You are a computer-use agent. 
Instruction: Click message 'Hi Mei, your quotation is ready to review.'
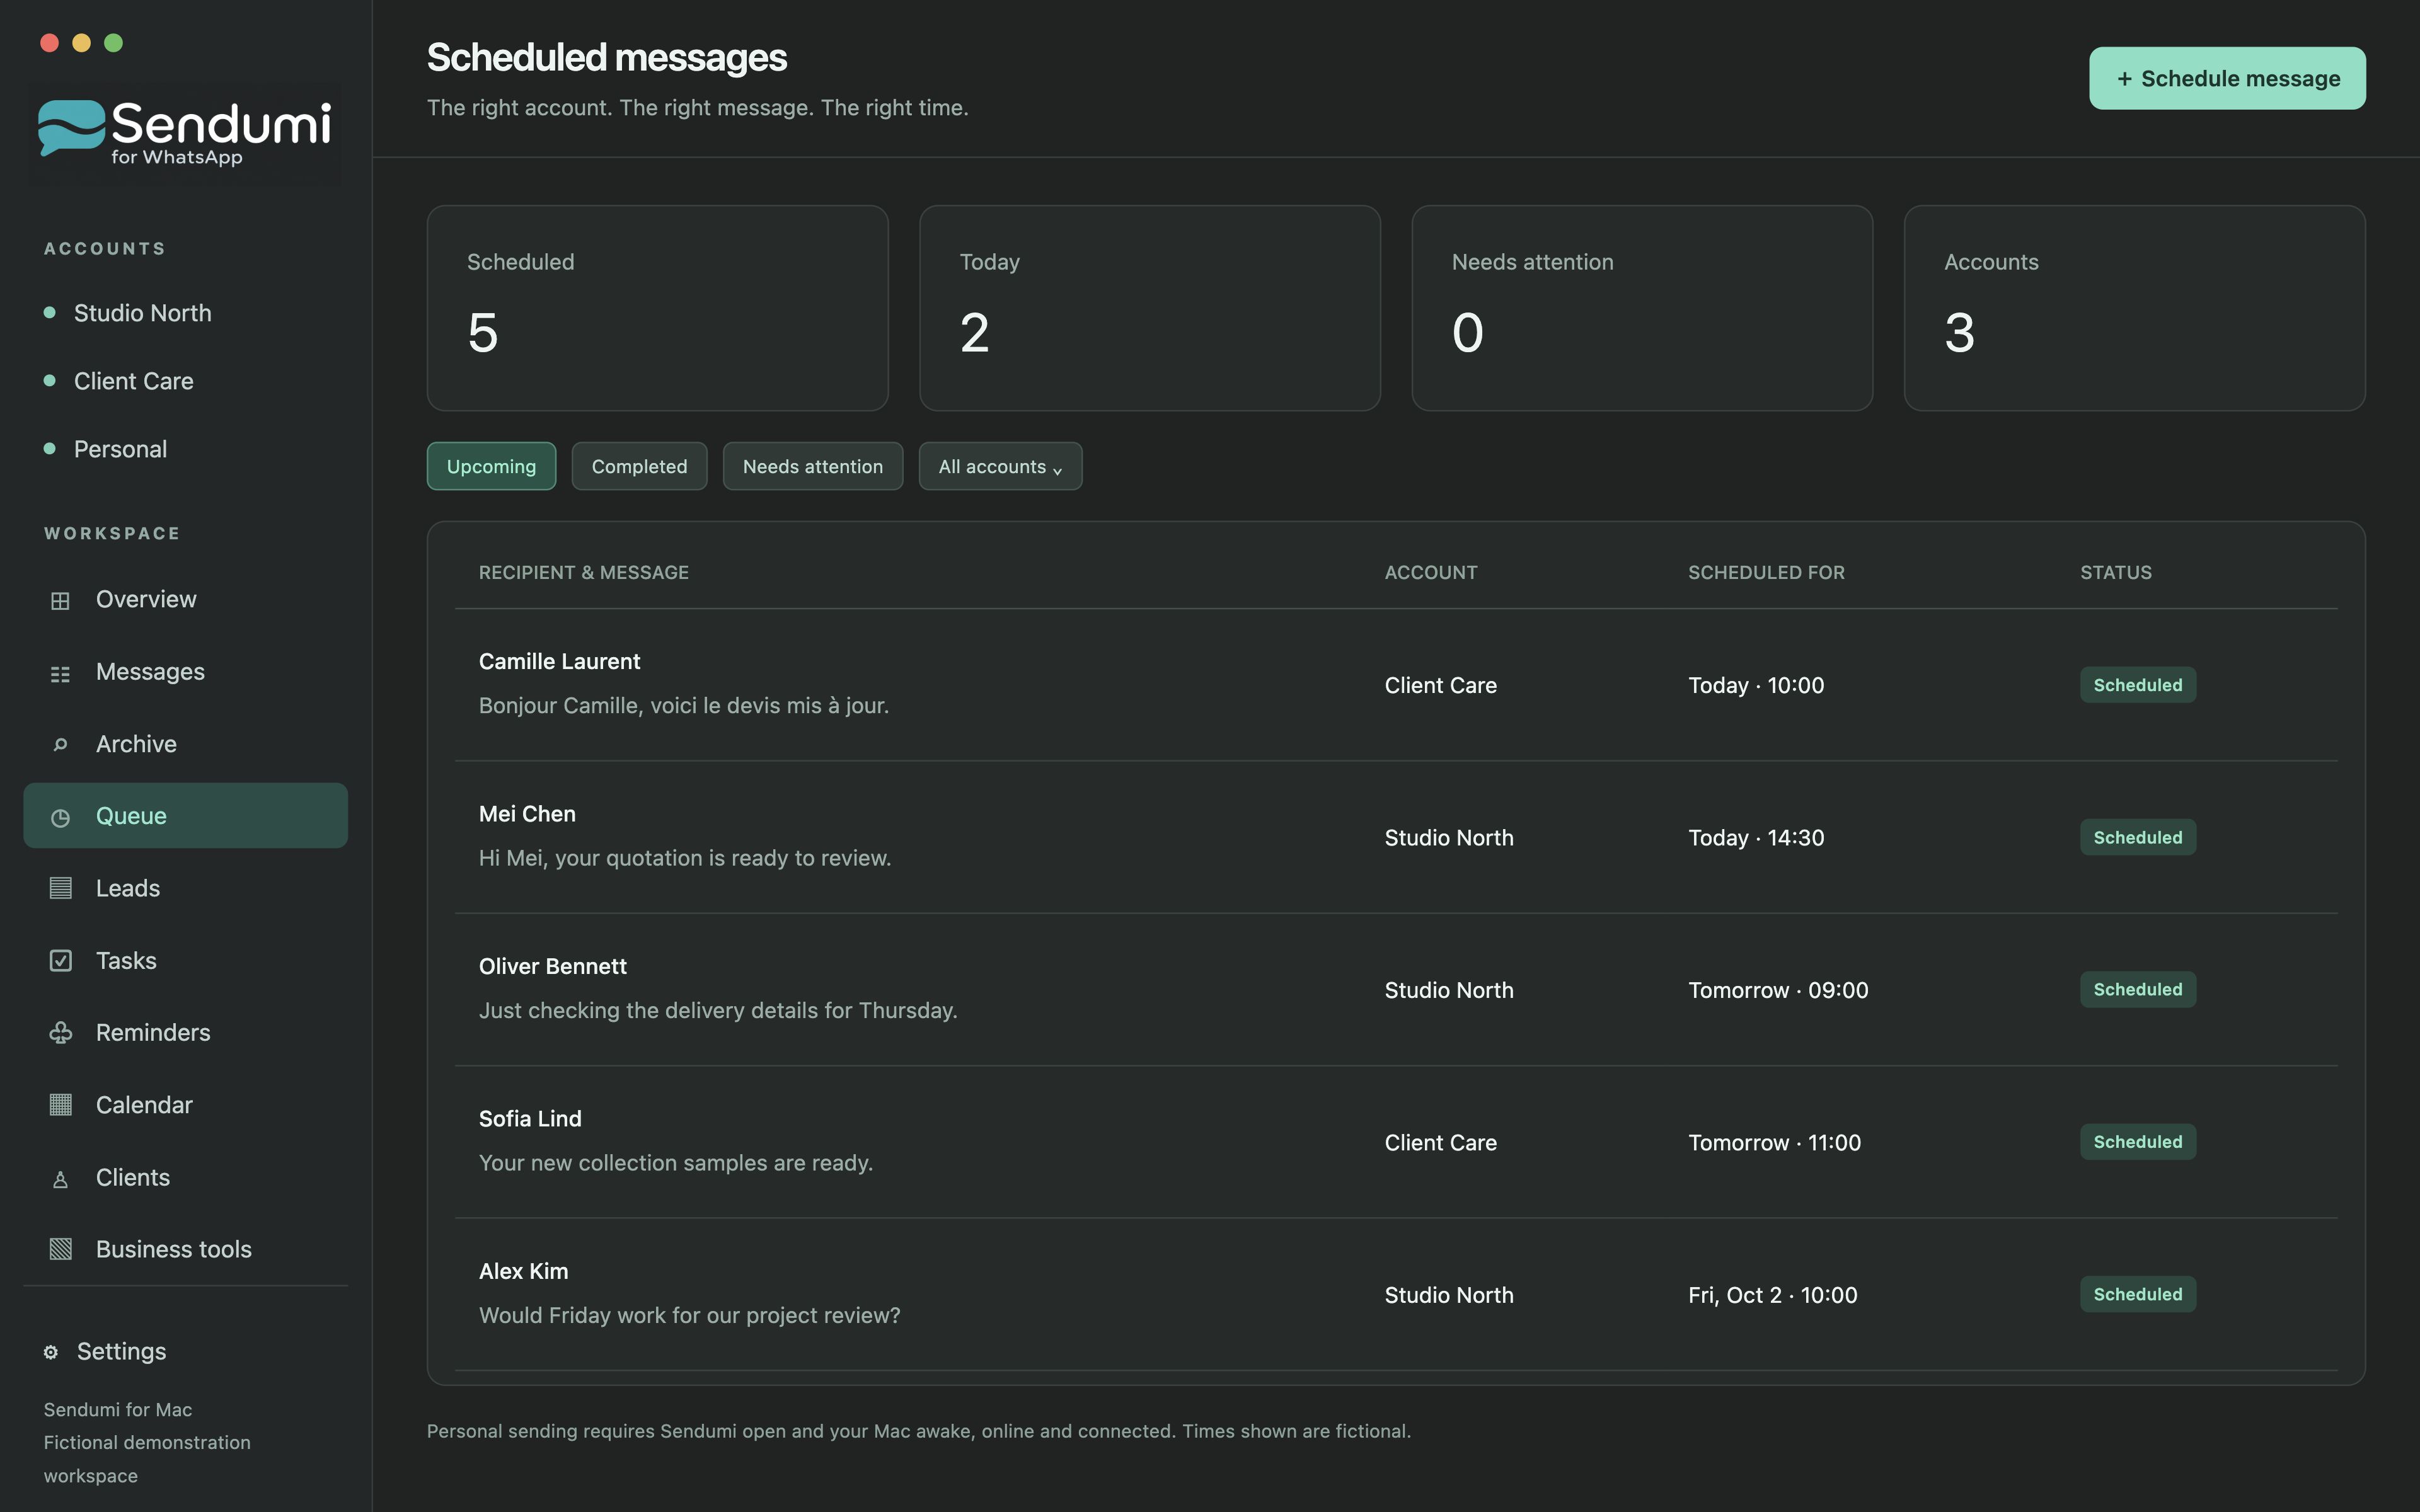click(685, 858)
